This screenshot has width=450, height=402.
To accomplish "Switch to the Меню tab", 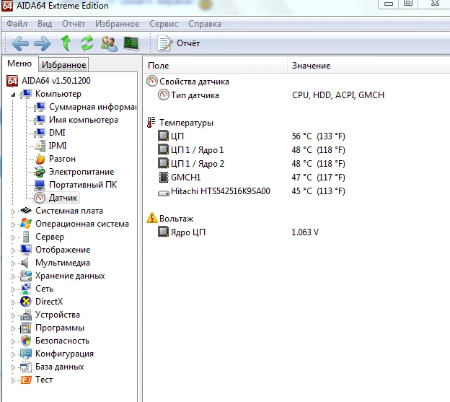I will (x=19, y=64).
